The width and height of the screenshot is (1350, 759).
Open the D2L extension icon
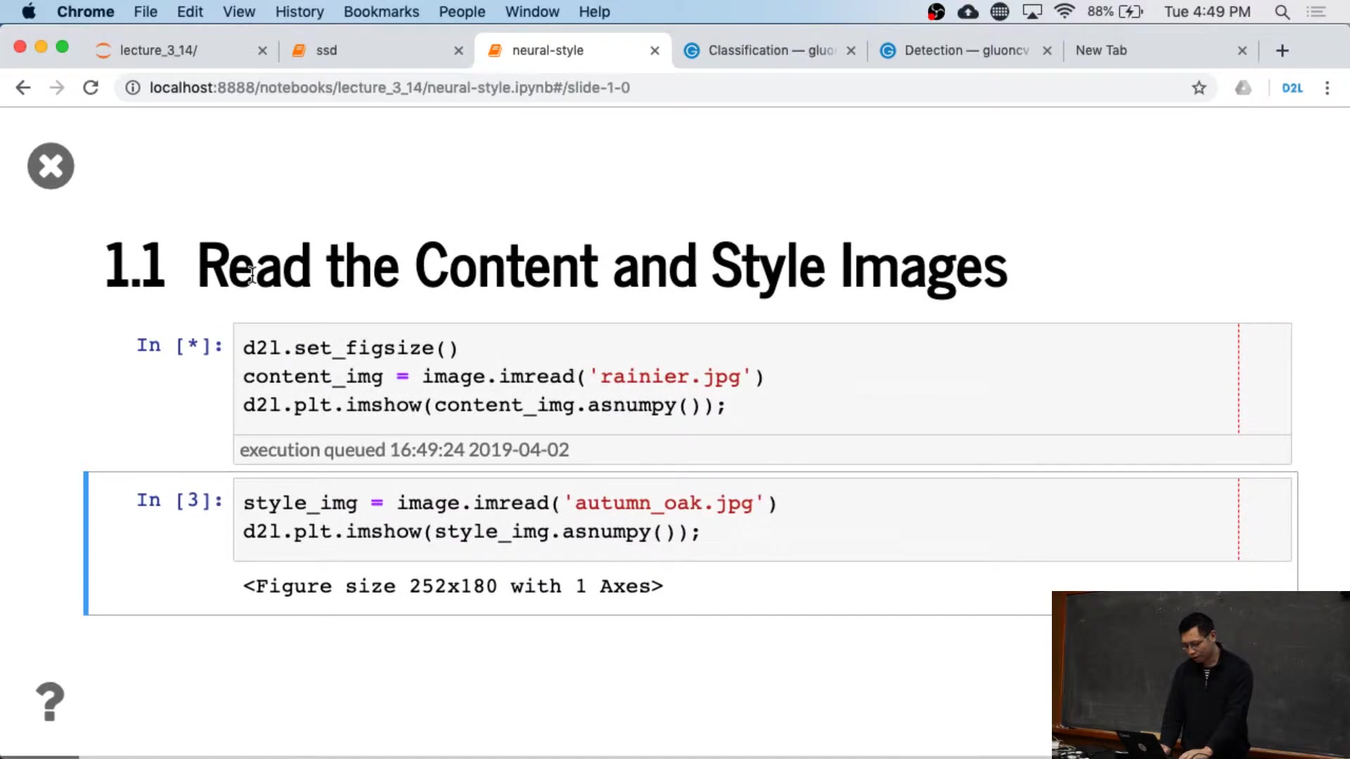(x=1292, y=88)
